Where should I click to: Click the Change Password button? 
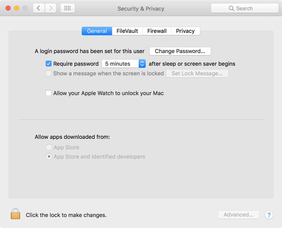(180, 51)
